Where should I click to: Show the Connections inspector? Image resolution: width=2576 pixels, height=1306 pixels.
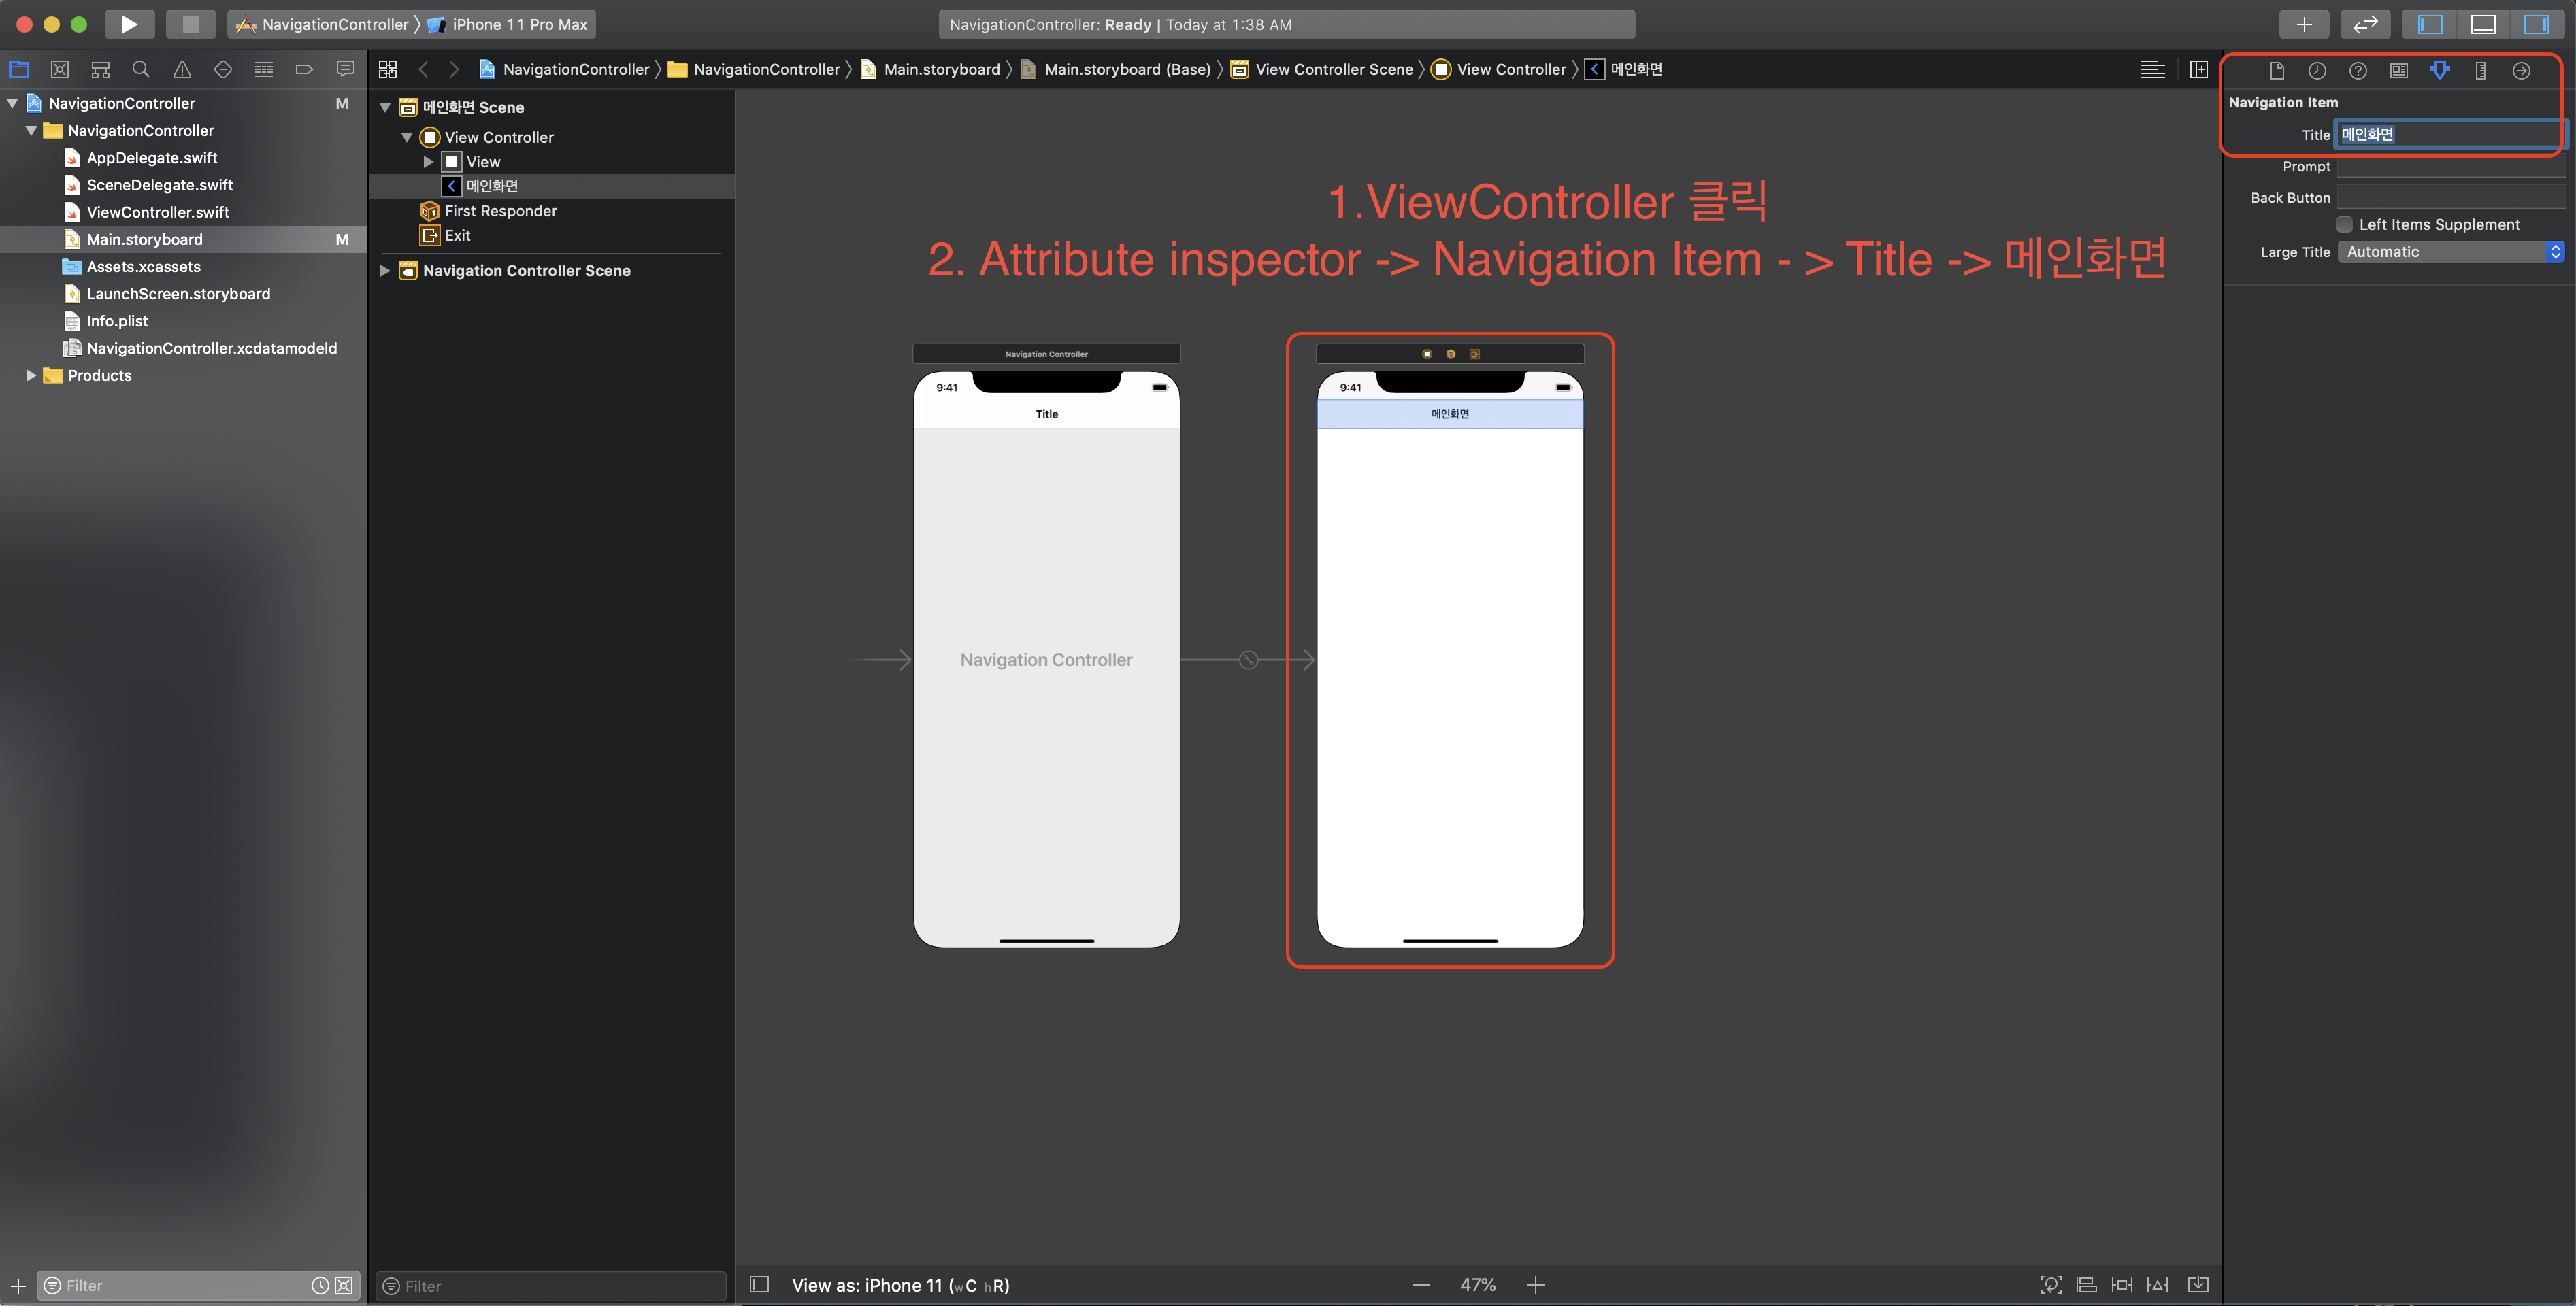[x=2522, y=70]
